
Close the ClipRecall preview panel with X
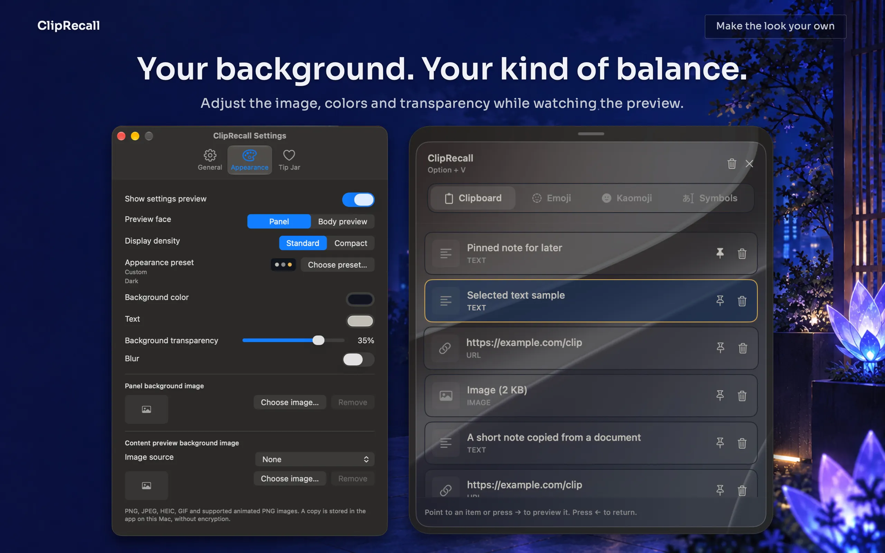(749, 163)
